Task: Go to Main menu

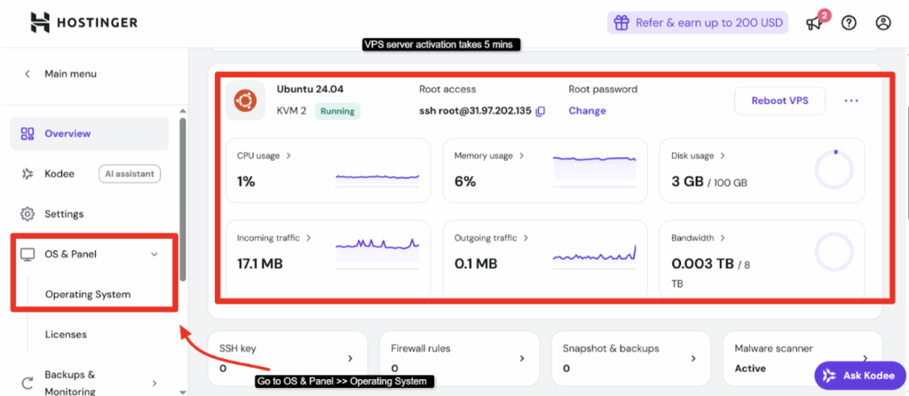Action: [71, 75]
